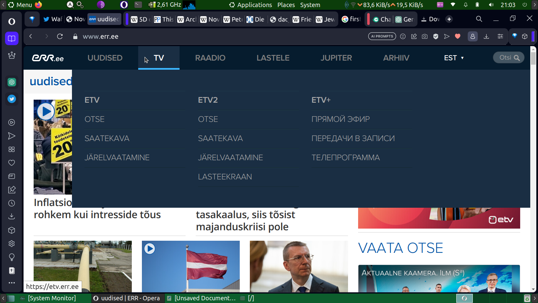Open LASTEEKRAAN link under ETV2

coord(225,177)
